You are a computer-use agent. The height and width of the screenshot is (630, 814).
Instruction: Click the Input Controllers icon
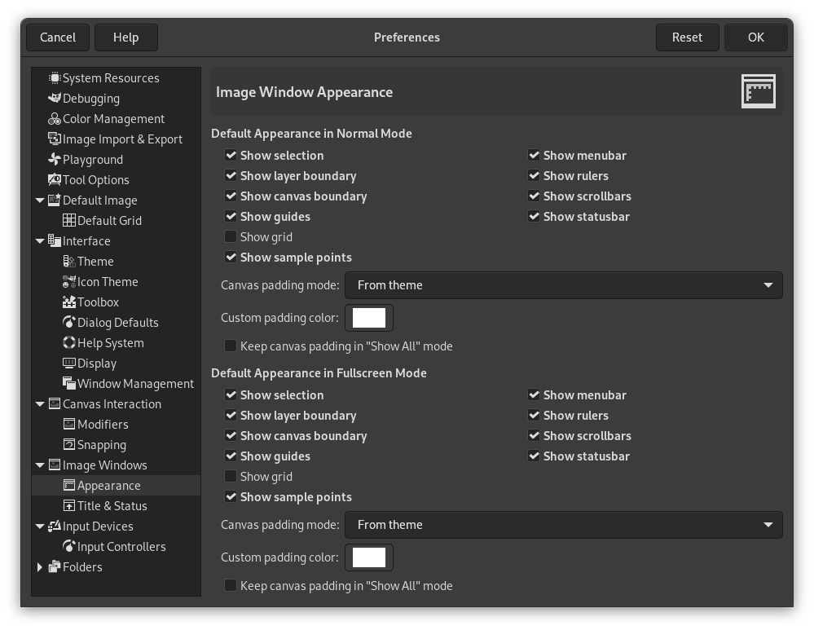(x=68, y=546)
